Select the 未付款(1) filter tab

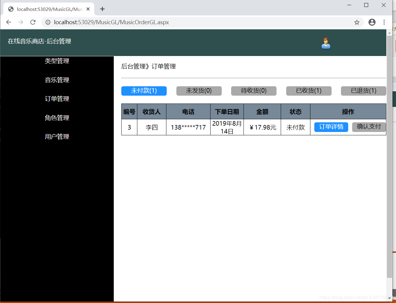(x=144, y=91)
